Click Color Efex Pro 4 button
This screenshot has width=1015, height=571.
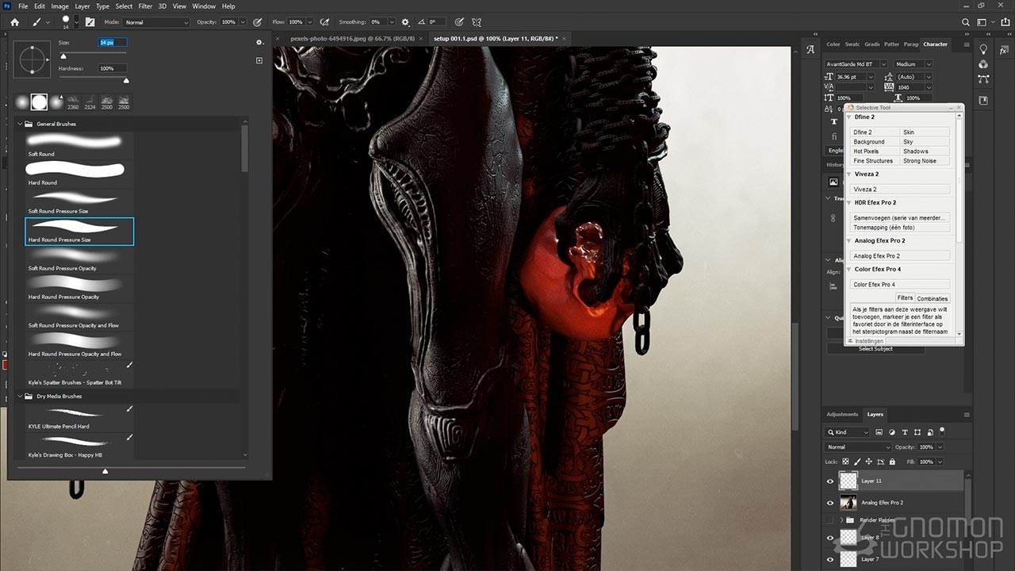tap(900, 284)
